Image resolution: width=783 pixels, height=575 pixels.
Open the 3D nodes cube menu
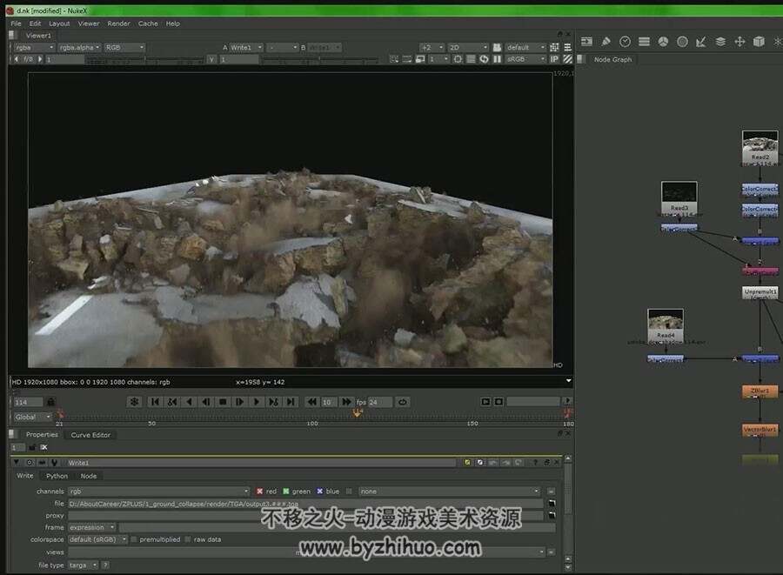point(759,42)
